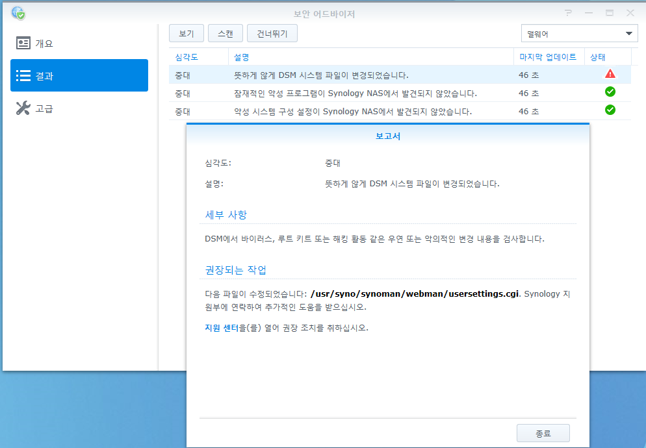Close the report with 종료 button
Screen dimensions: 646x448
(543, 433)
